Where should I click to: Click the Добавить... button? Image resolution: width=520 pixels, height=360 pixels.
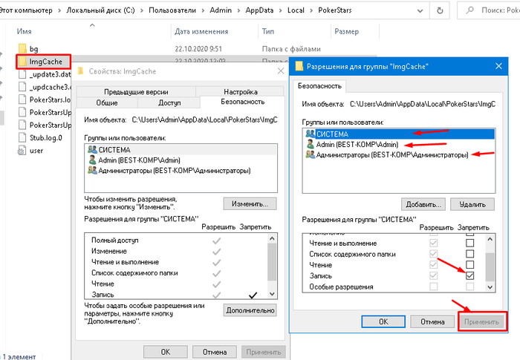[424, 205]
